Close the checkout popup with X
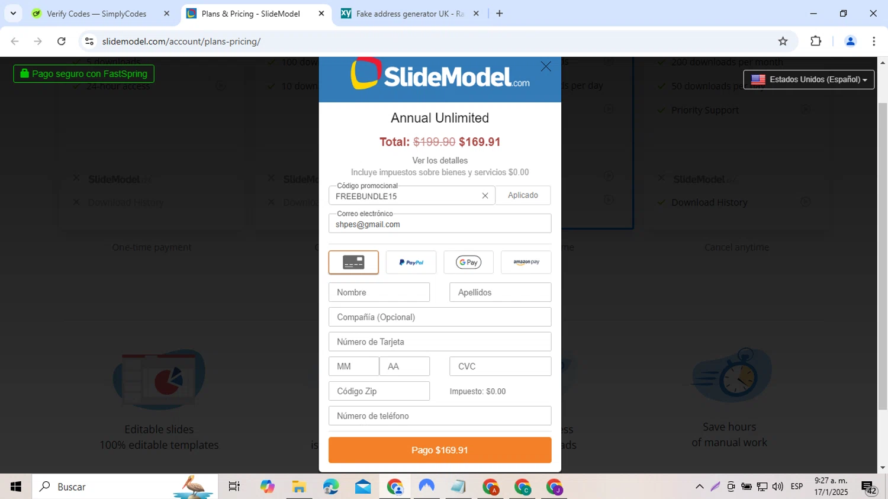Screen dimensions: 888x499 (546, 67)
